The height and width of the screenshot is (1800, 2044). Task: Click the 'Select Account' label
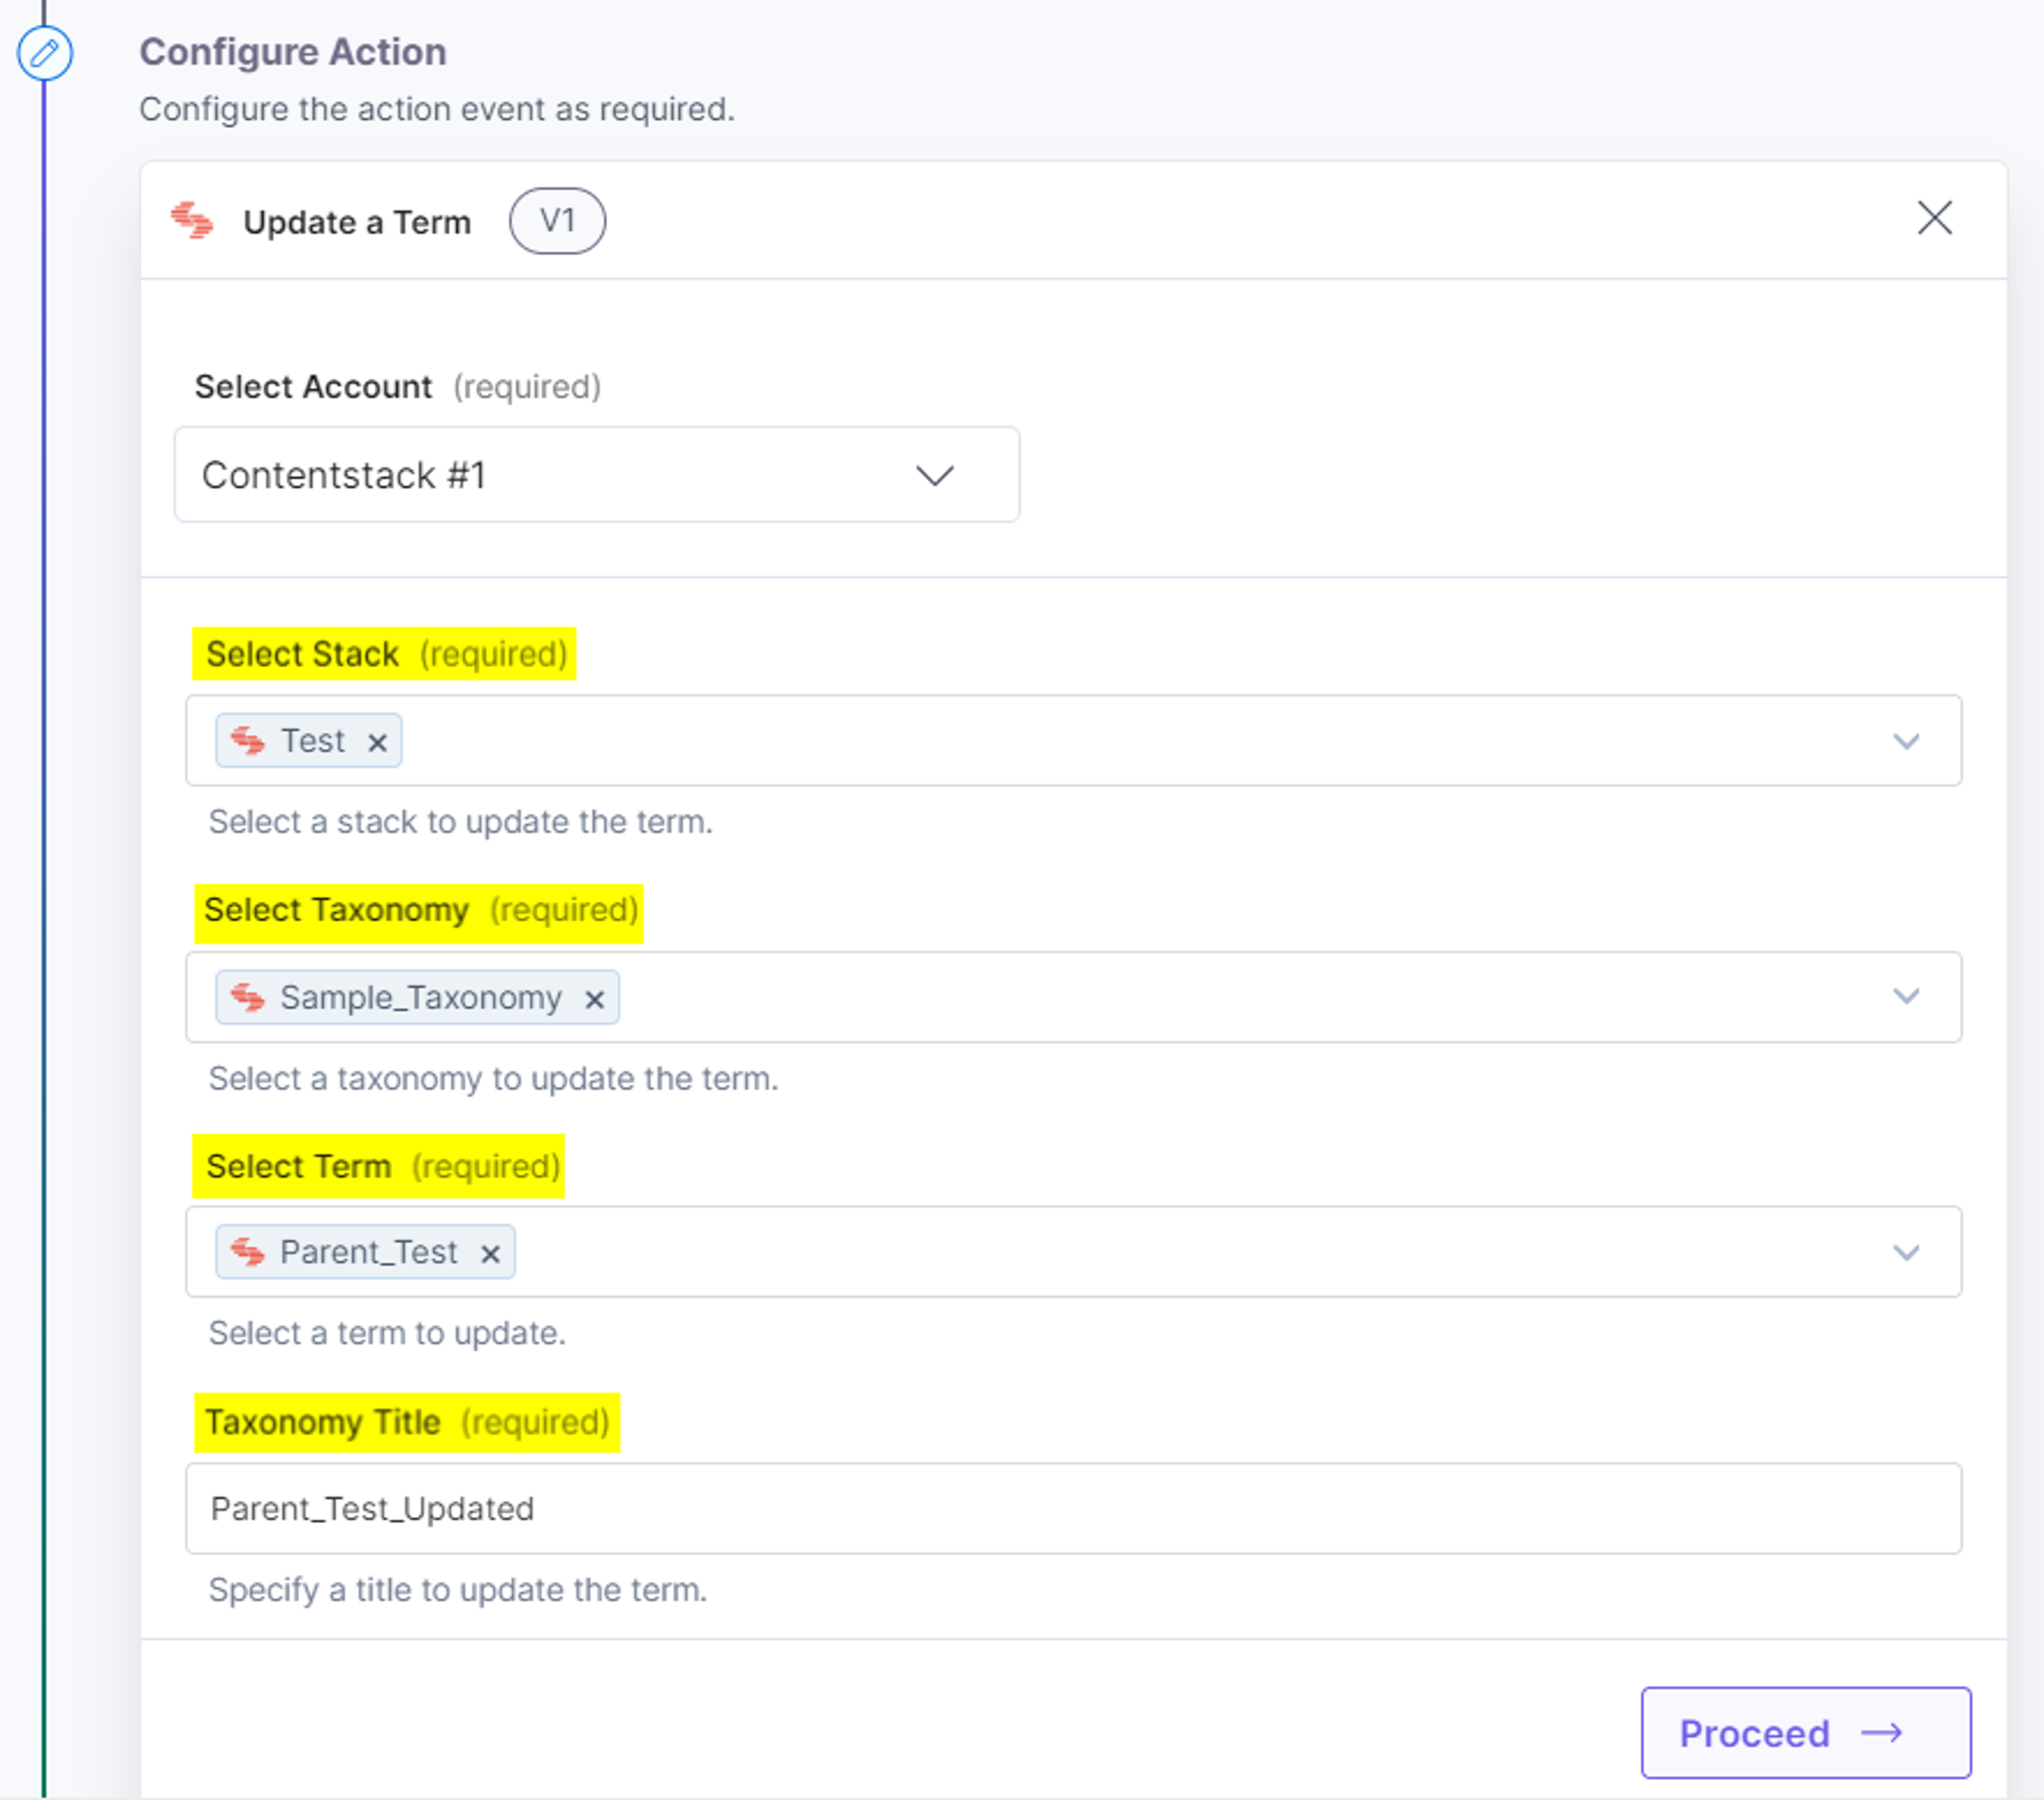click(x=313, y=387)
